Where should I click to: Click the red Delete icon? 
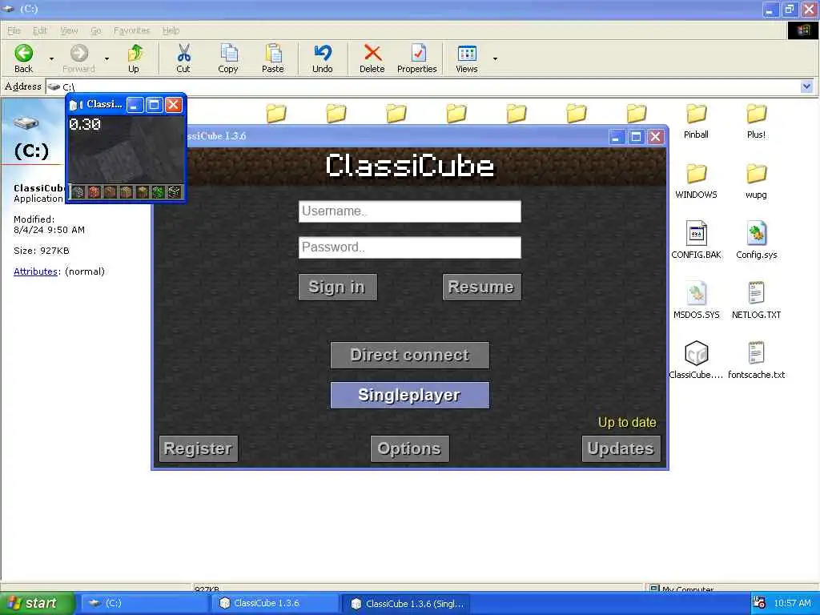point(372,53)
